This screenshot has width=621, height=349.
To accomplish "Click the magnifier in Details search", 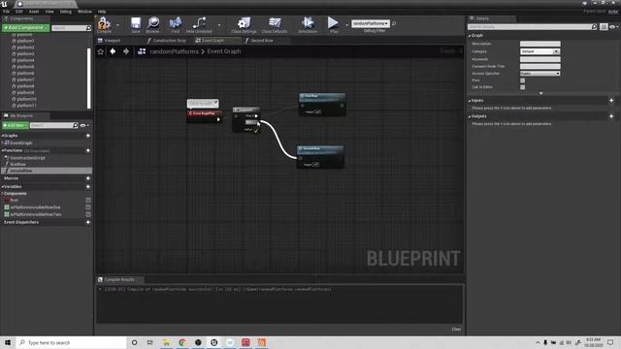I will [x=594, y=27].
